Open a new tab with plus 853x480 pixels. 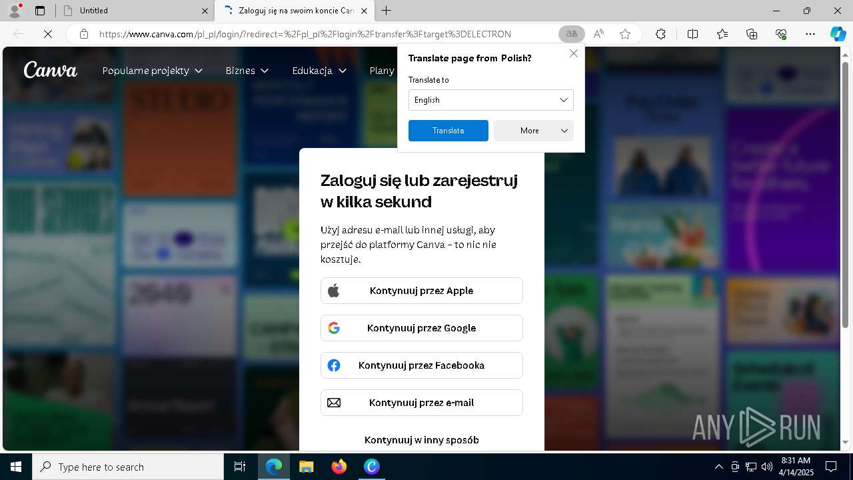[387, 11]
